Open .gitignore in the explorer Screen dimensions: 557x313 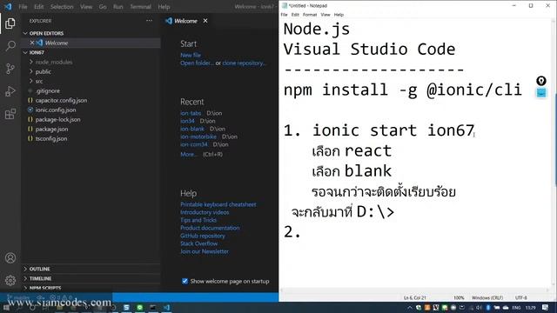pos(48,90)
